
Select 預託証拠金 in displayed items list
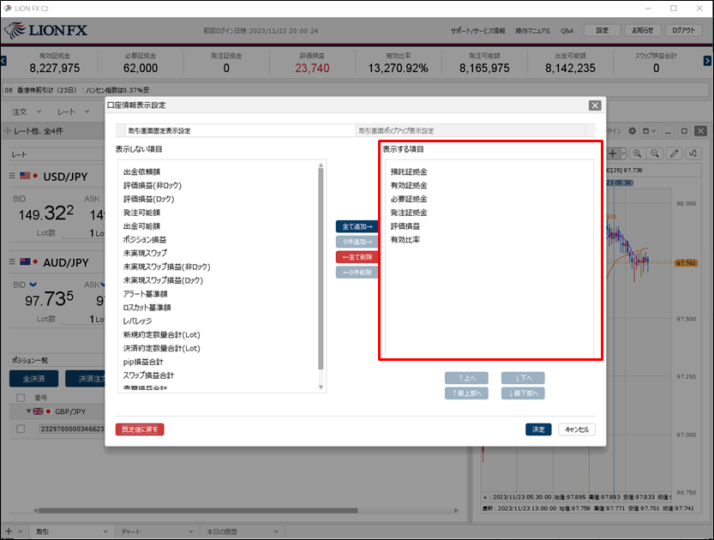pos(409,171)
